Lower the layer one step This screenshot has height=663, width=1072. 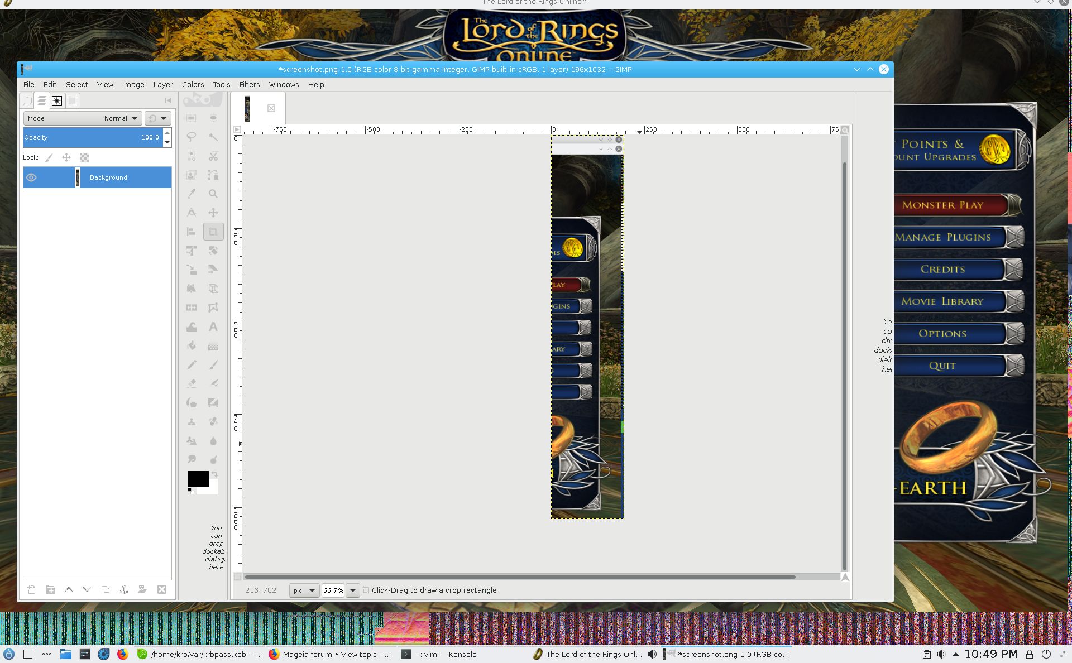point(87,589)
